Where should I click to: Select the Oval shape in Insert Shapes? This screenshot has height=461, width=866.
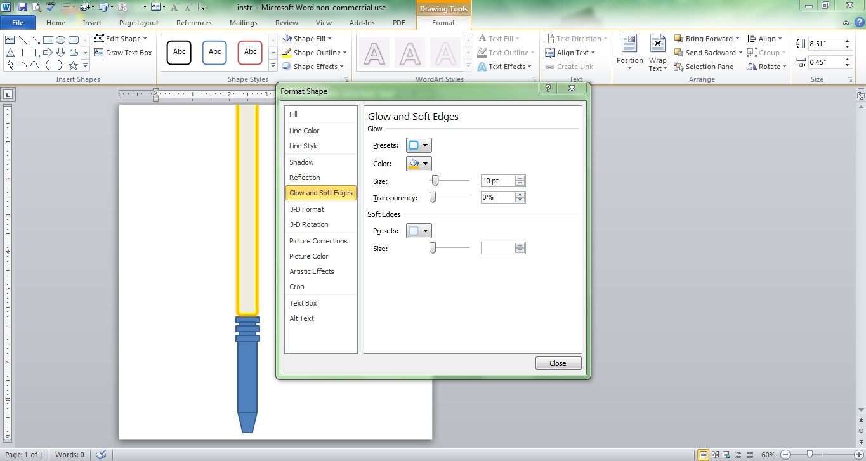click(61, 39)
